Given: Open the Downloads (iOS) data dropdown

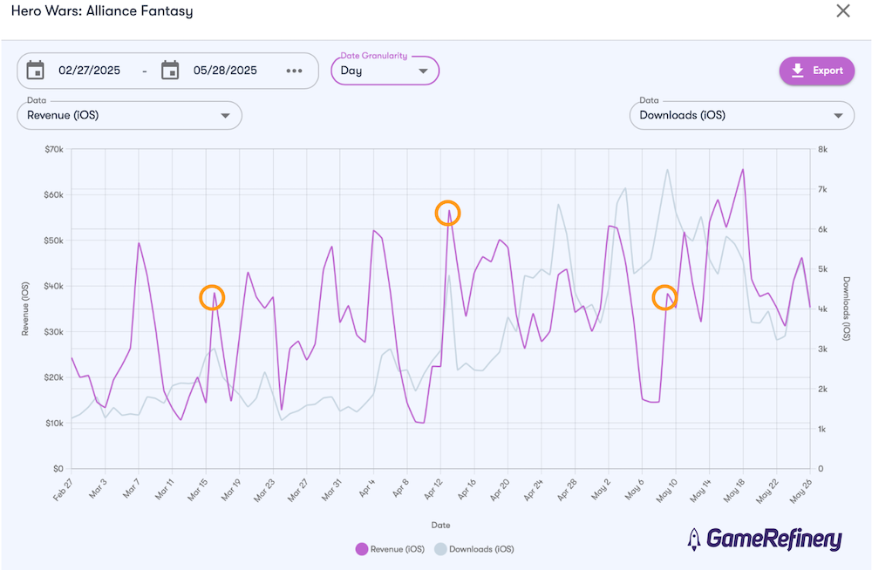Looking at the screenshot, I should (742, 115).
